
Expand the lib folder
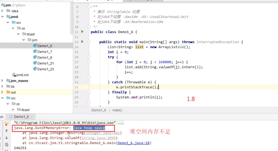(2, 87)
